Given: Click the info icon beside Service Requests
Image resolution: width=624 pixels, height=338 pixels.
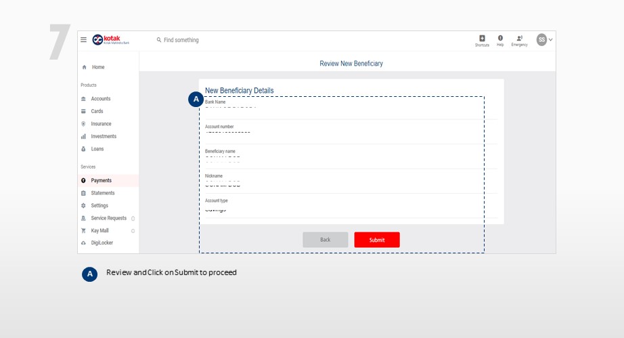Looking at the screenshot, I should coord(133,218).
